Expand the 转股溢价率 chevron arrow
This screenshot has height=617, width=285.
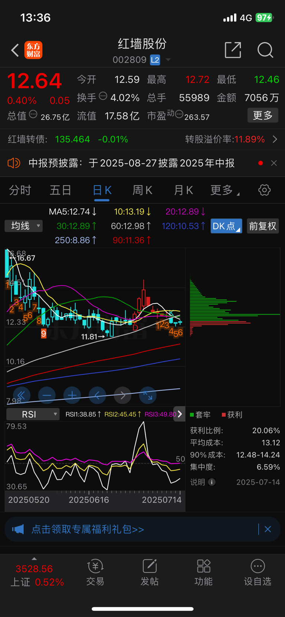tap(275, 139)
